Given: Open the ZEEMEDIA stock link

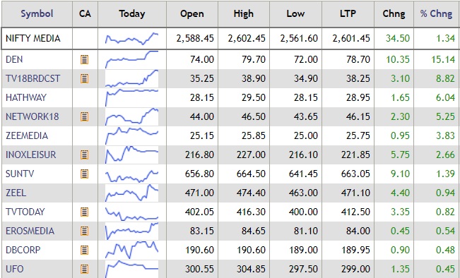Looking at the screenshot, I should pos(27,135).
